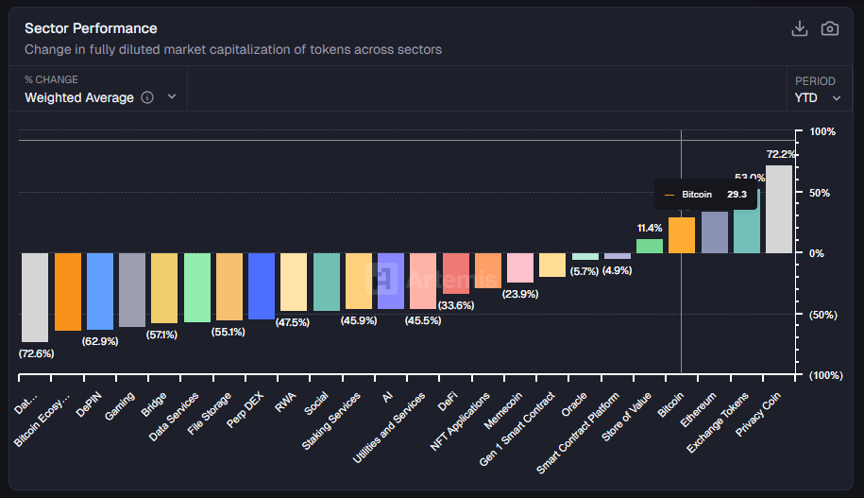This screenshot has height=498, width=864.
Task: Click the chevron next to Weighted Average
Action: pyautogui.click(x=172, y=97)
